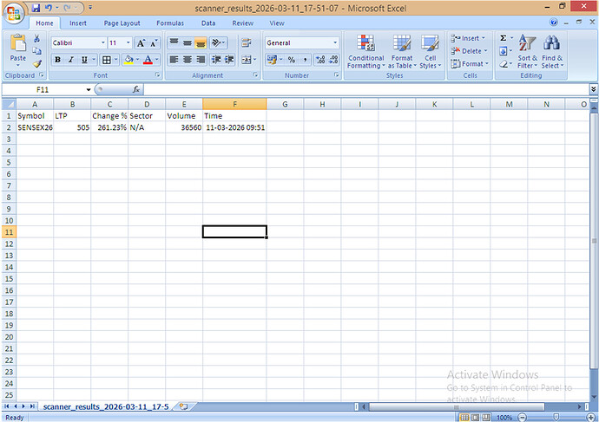Select the scanner_results sheet tab
Screen dimensions: 599x422
pos(106,406)
